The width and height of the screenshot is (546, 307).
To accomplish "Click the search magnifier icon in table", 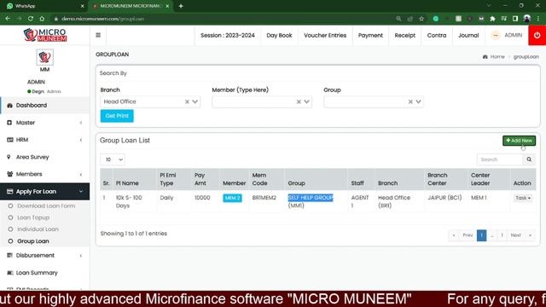I will (529, 159).
